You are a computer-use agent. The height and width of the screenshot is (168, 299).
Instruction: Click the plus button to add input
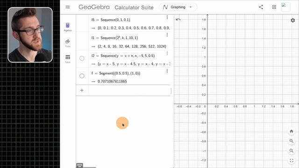click(82, 90)
